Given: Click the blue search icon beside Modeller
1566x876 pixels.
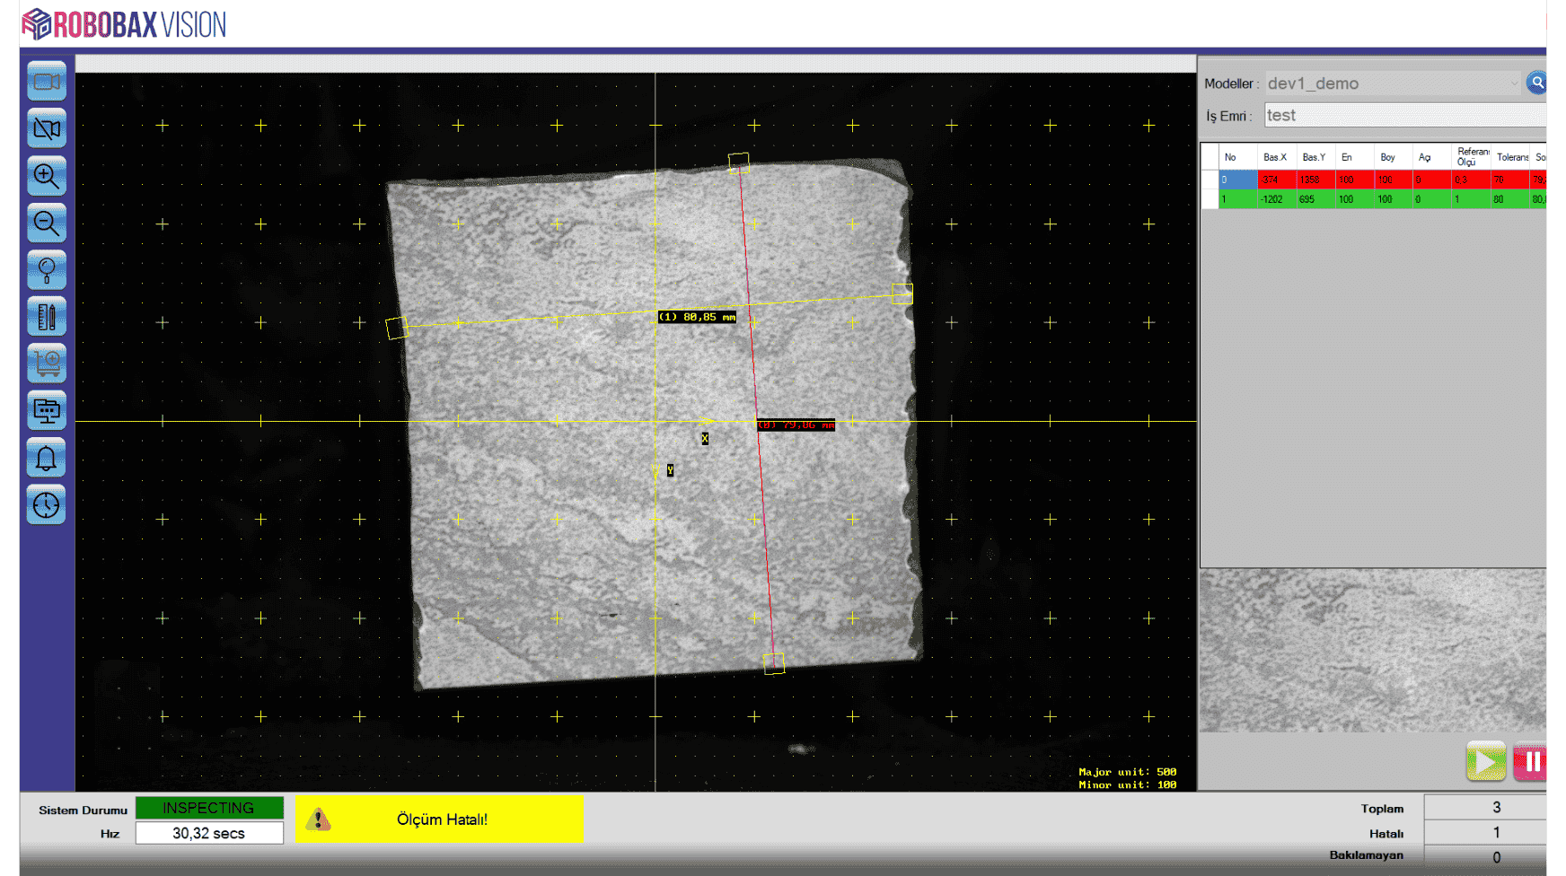Looking at the screenshot, I should [1536, 83].
